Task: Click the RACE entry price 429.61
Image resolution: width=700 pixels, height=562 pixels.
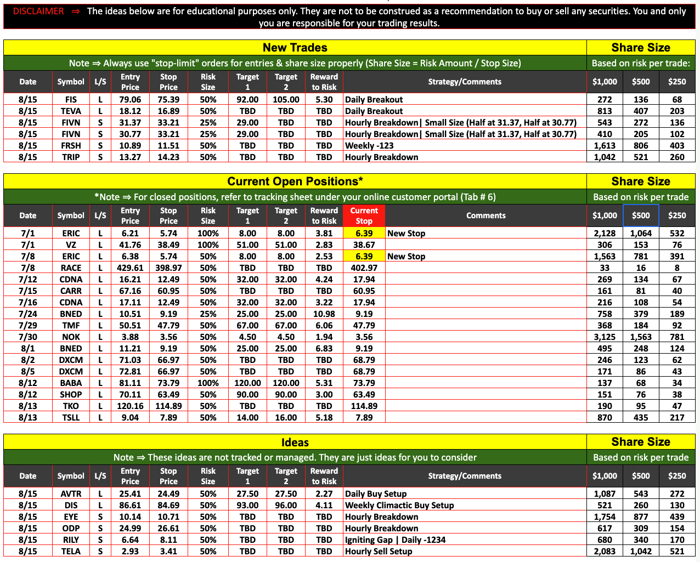Action: click(130, 268)
